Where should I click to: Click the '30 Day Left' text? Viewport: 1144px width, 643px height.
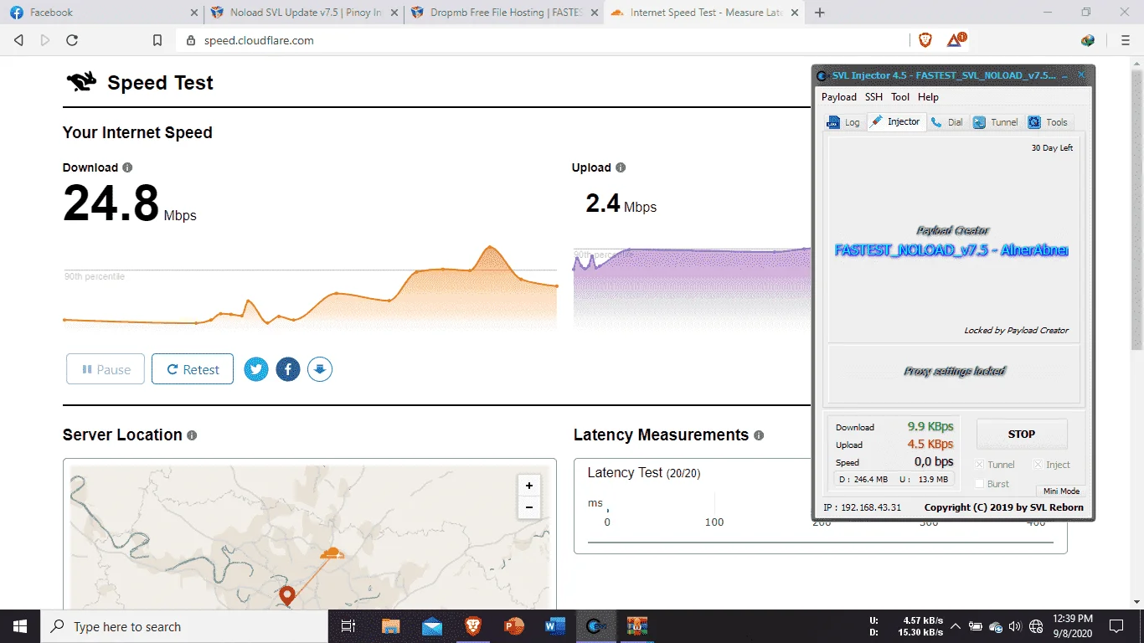click(1052, 148)
